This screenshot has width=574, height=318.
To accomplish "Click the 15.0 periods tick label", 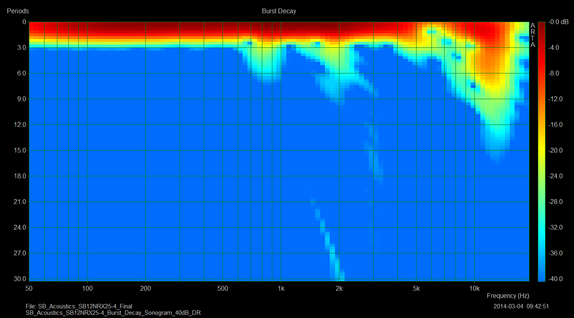I will pos(18,151).
